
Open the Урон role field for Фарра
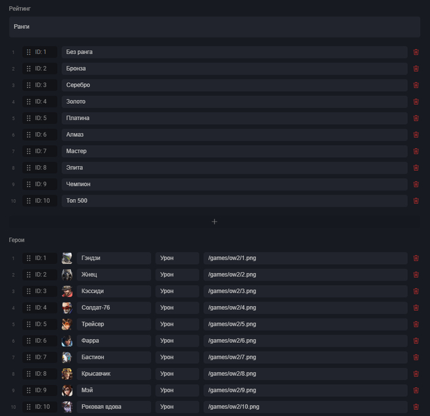177,340
